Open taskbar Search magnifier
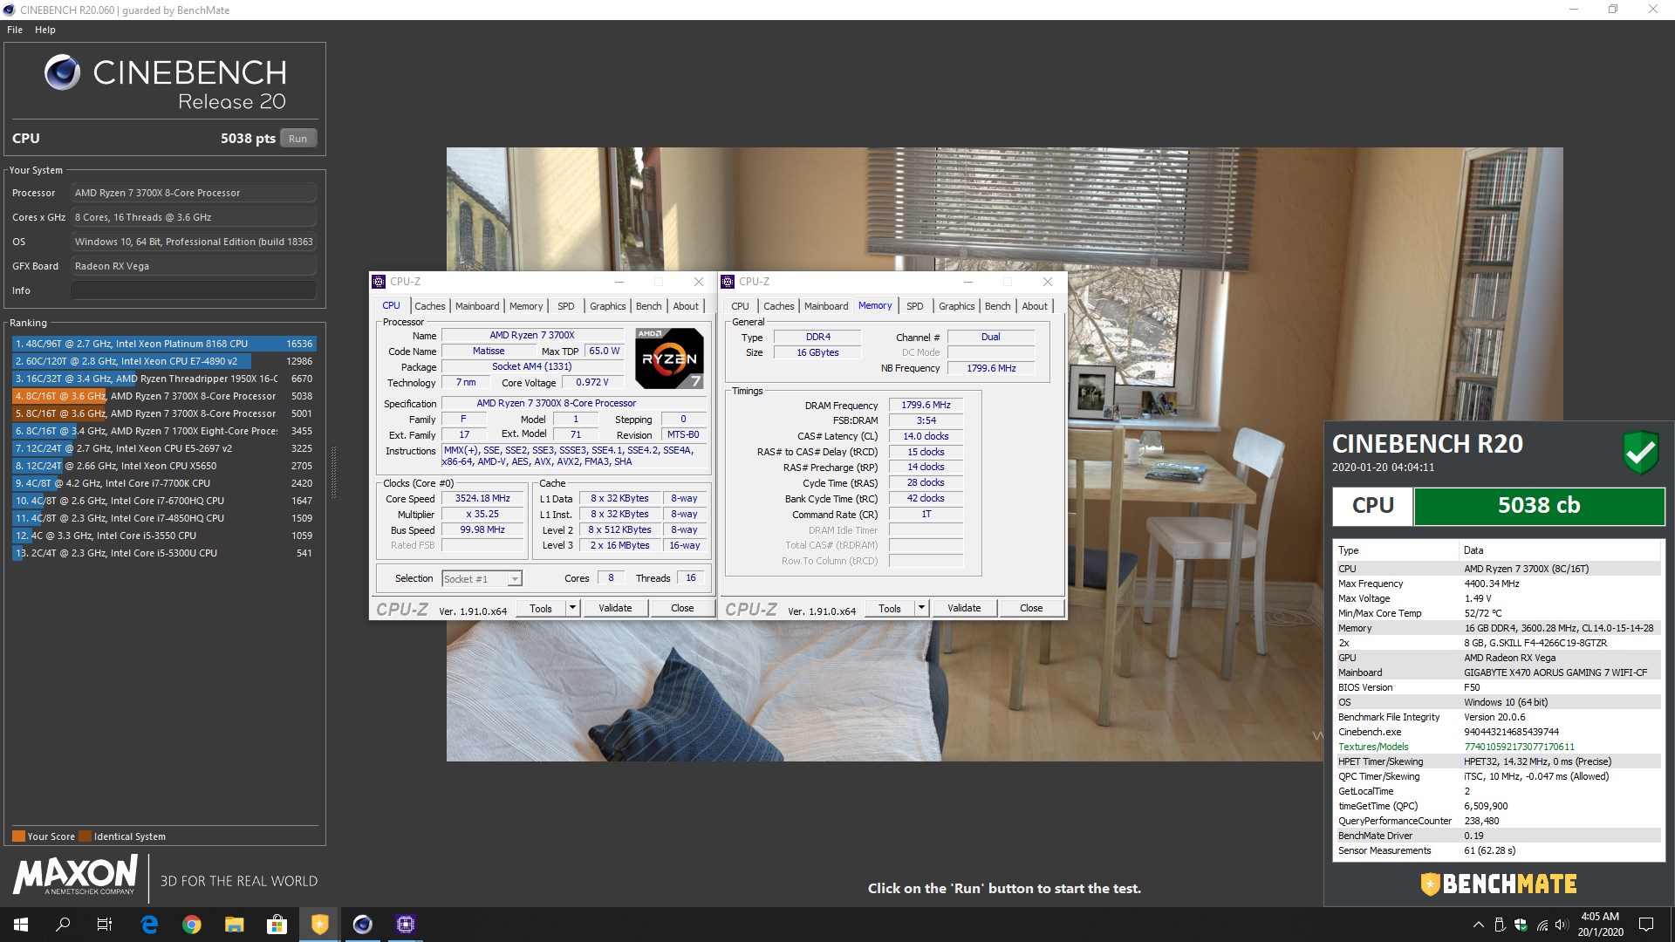This screenshot has width=1675, height=942. [x=63, y=925]
